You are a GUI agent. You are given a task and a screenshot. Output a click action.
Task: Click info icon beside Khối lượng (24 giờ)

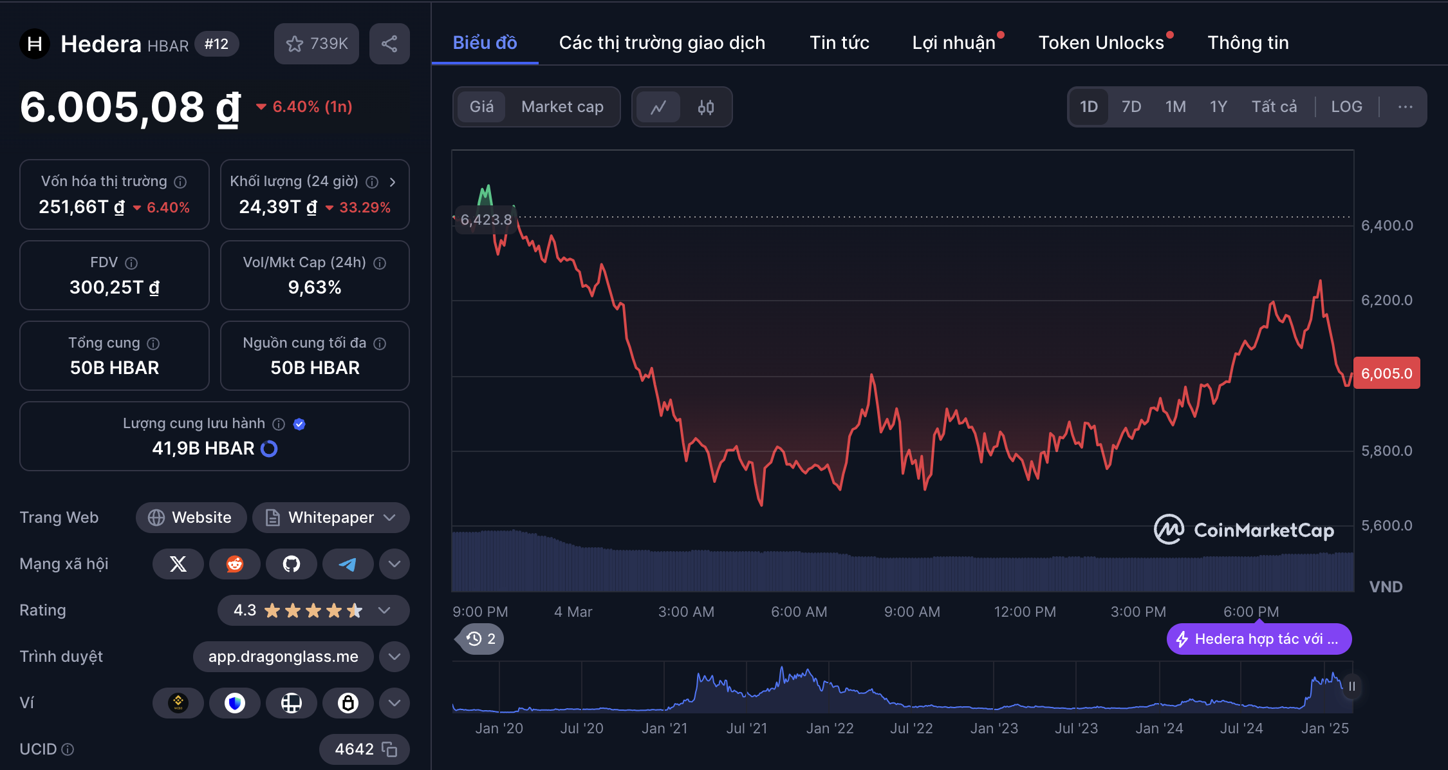[372, 182]
